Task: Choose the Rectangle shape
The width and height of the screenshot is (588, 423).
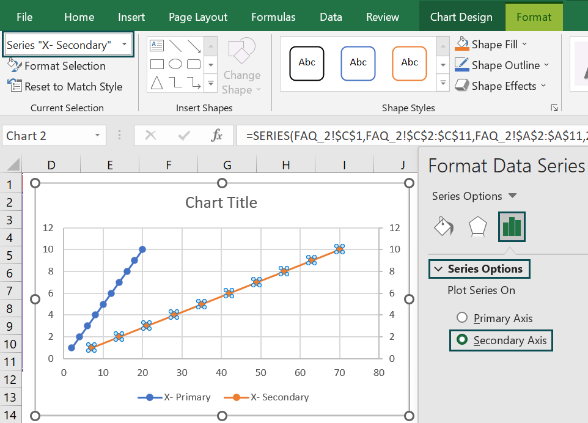Action: coord(156,64)
